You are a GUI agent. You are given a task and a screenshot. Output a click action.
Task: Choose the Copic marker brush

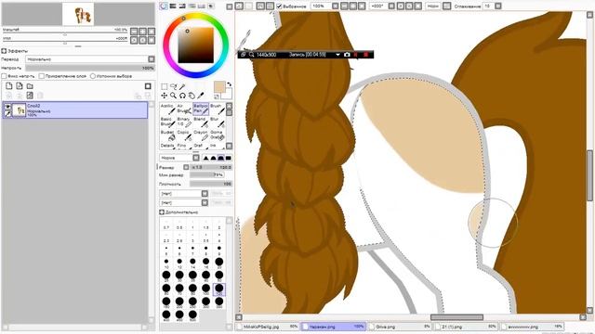tap(184, 135)
